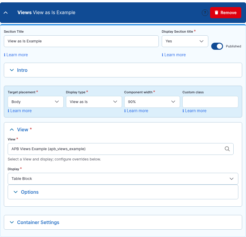Click the Remove button
This screenshot has height=237, width=246.
tap(225, 13)
